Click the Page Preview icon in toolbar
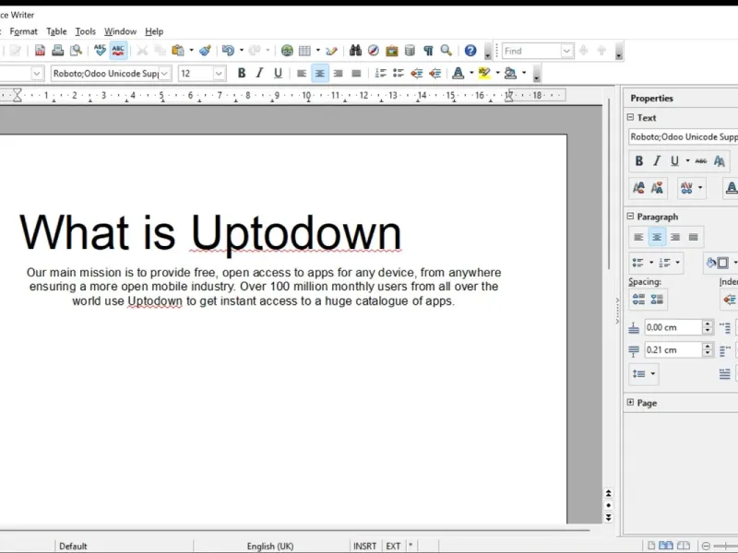The width and height of the screenshot is (738, 553). click(77, 51)
